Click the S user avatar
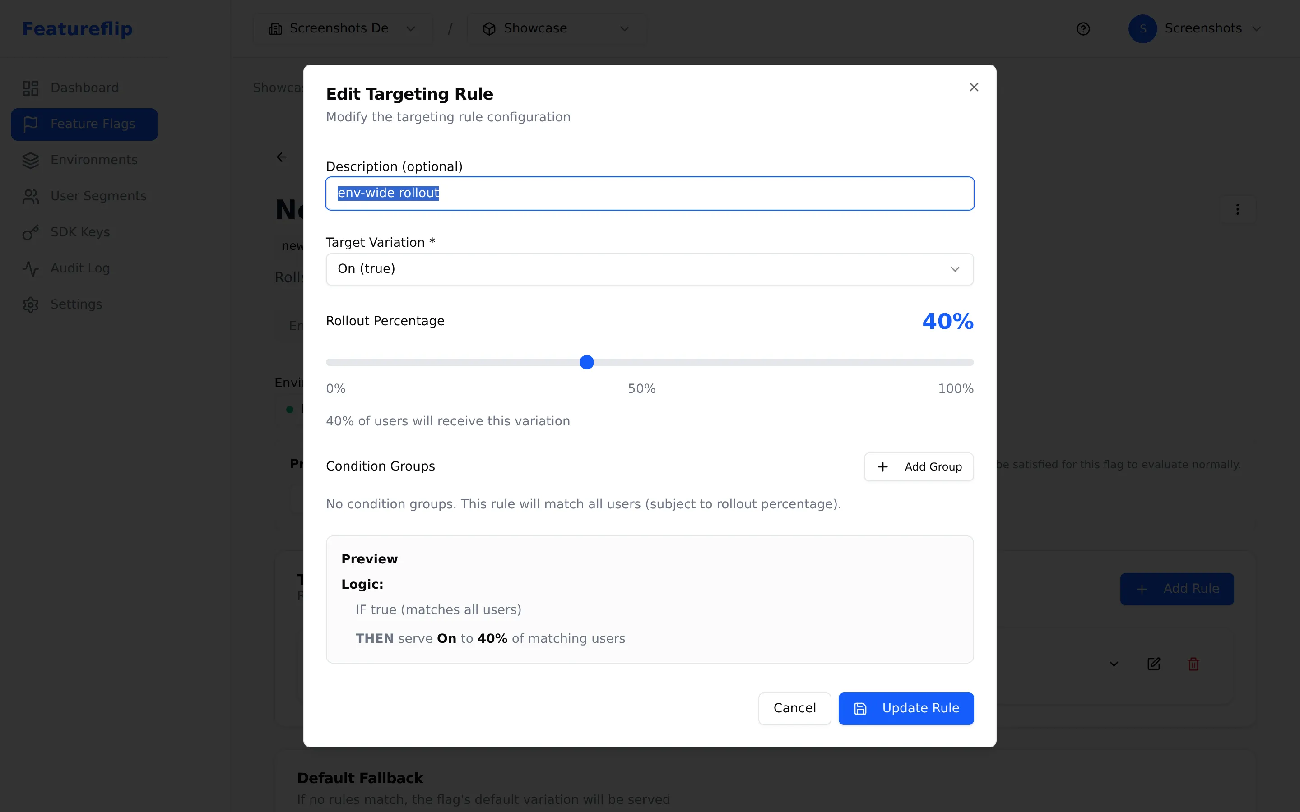 [x=1142, y=28]
